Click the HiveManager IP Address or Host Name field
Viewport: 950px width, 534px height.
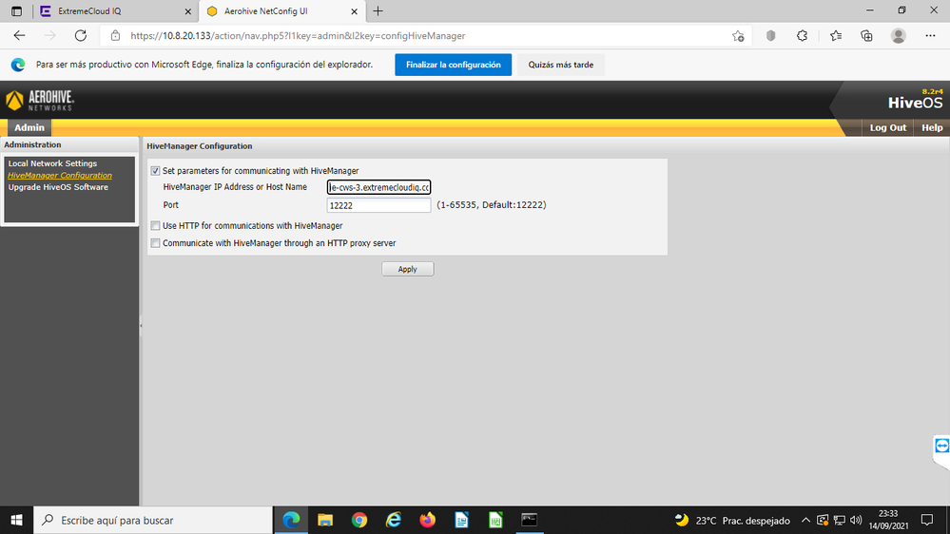(x=378, y=187)
